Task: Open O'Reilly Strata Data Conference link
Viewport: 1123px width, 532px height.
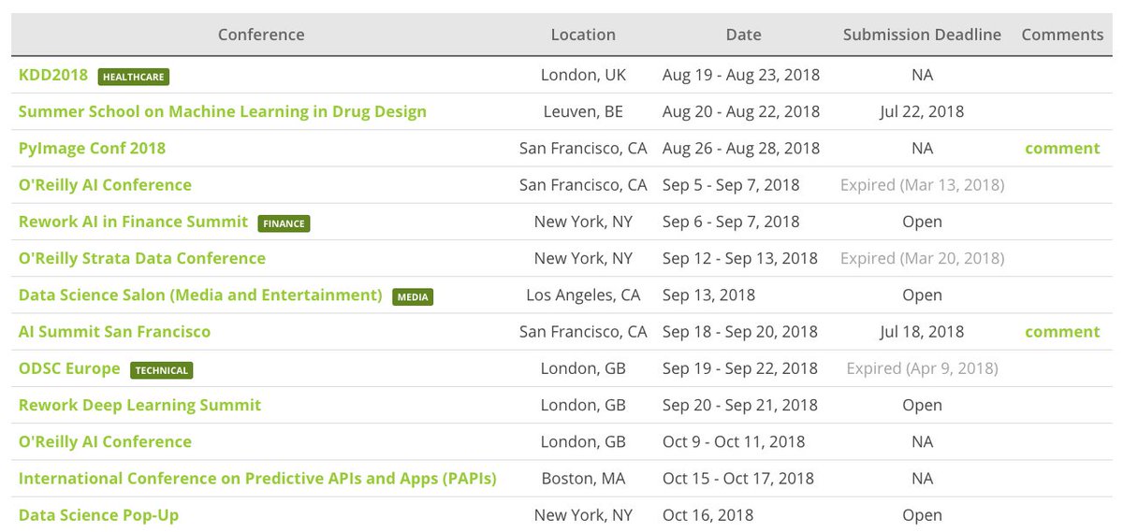Action: 142,258
